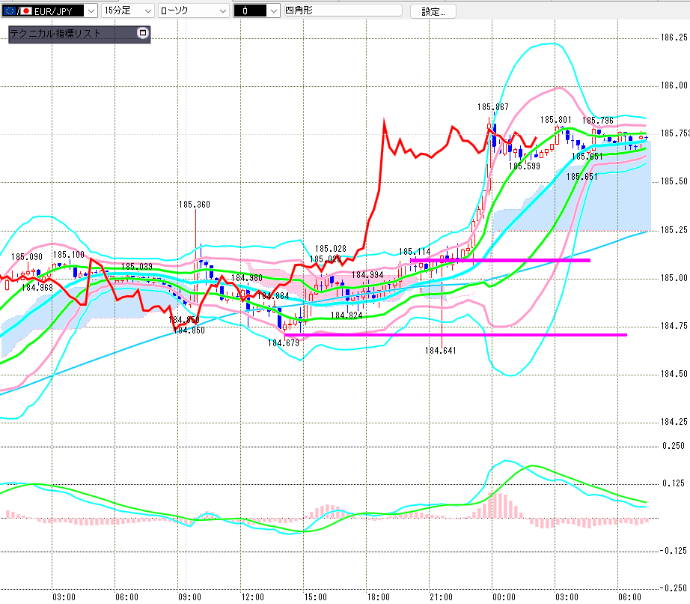Select the upper magenta horizontal line
Screen dimensions: 690x604
pyautogui.click(x=500, y=260)
